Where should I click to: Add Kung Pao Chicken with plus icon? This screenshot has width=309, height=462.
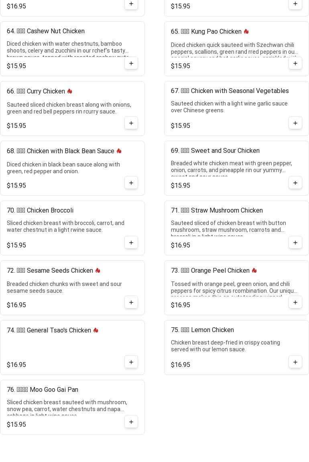click(x=295, y=63)
